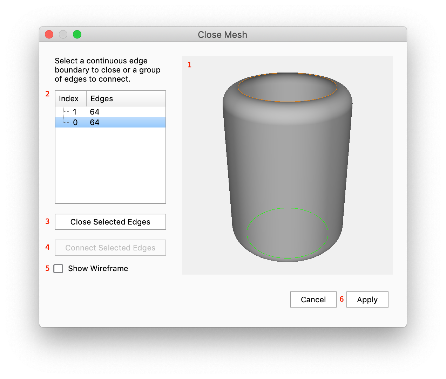The width and height of the screenshot is (446, 379).
Task: Apply the mesh closing operation
Action: [x=367, y=299]
